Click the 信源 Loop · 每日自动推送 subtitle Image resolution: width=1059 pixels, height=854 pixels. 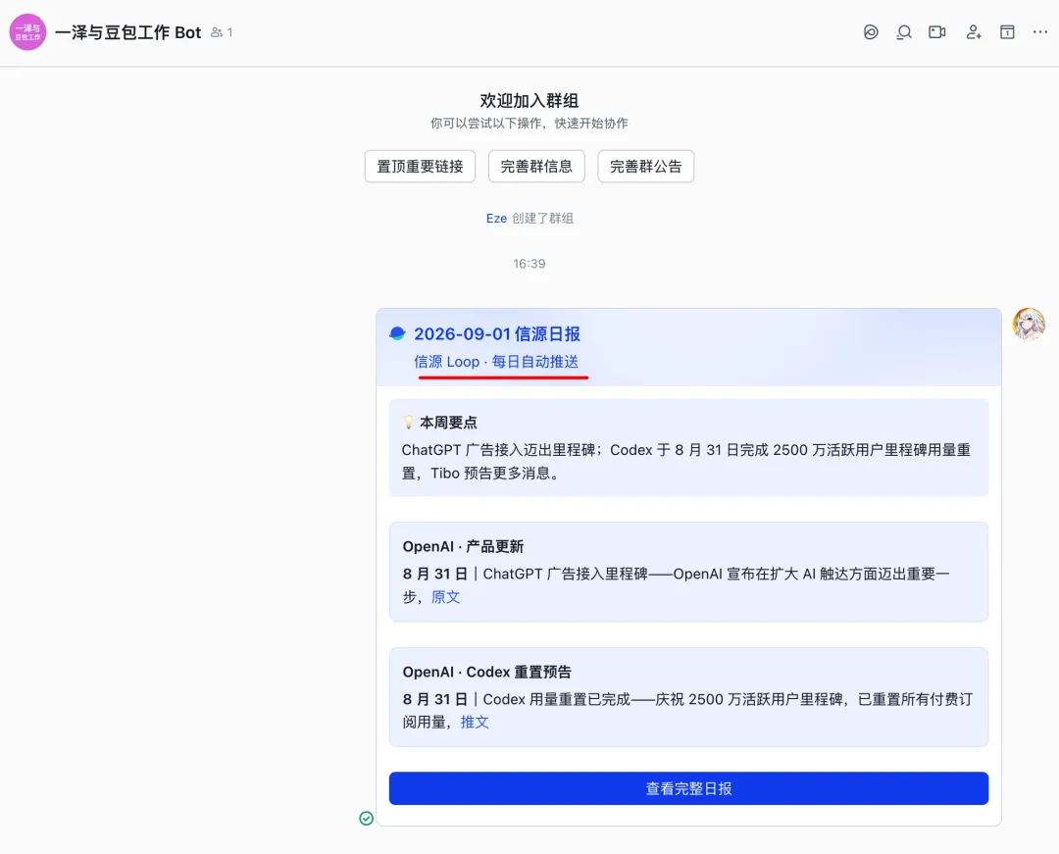point(496,361)
